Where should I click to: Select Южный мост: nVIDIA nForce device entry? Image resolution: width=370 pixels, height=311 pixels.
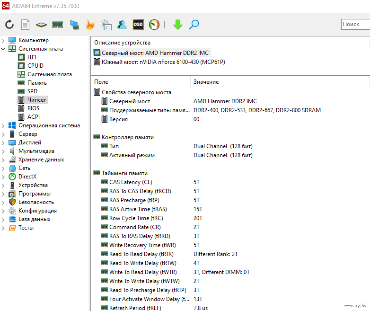(x=163, y=62)
